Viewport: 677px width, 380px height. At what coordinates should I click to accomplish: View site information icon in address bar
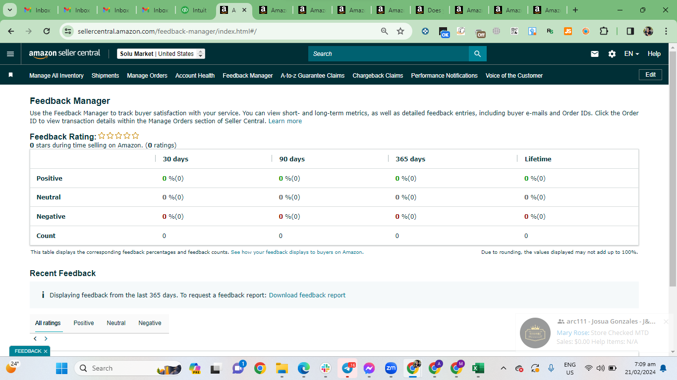[x=68, y=31]
